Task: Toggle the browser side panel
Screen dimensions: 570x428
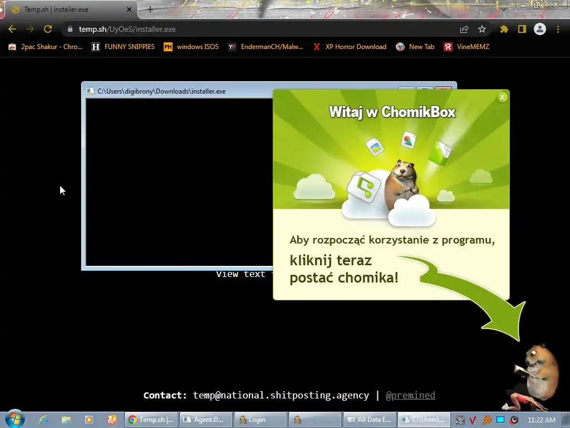Action: pos(522,29)
